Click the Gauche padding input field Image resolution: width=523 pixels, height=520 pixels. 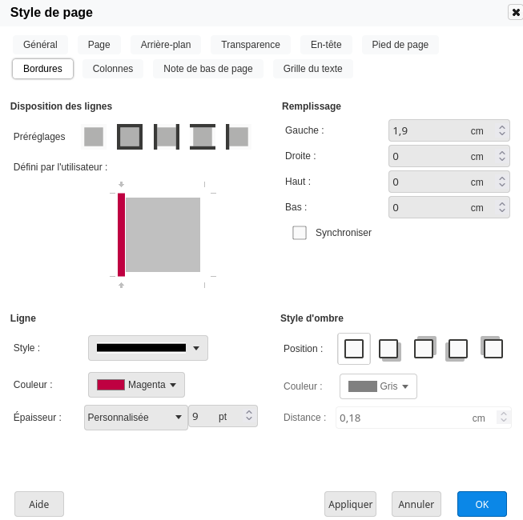tap(428, 130)
